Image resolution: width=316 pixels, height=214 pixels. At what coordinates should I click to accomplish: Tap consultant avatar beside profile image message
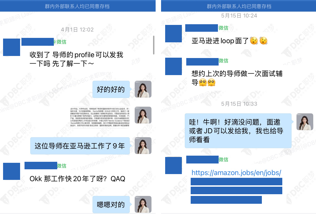coord(143,115)
